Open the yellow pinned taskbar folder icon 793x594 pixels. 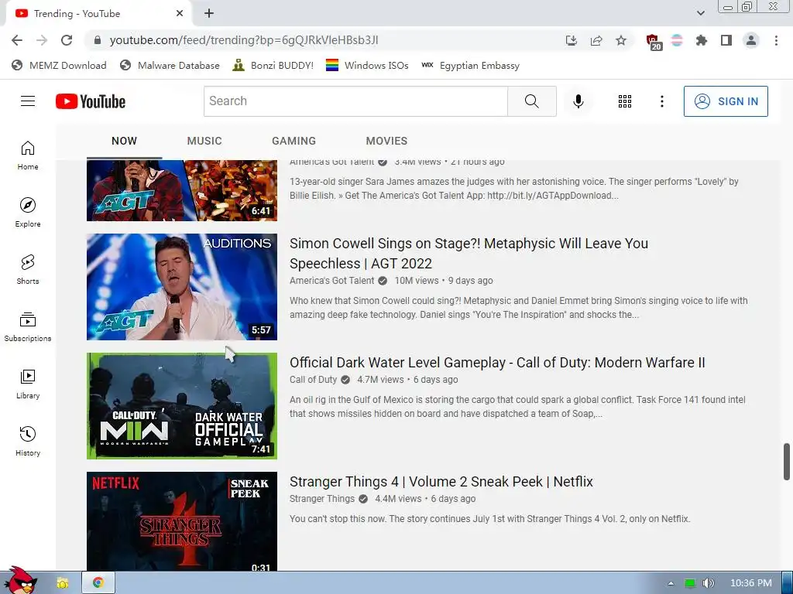coord(63,583)
